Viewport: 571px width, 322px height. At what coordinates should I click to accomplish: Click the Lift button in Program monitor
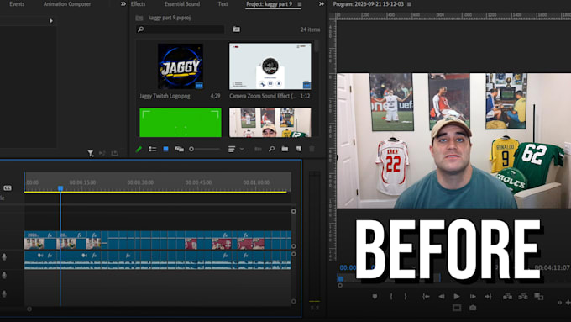(507, 297)
